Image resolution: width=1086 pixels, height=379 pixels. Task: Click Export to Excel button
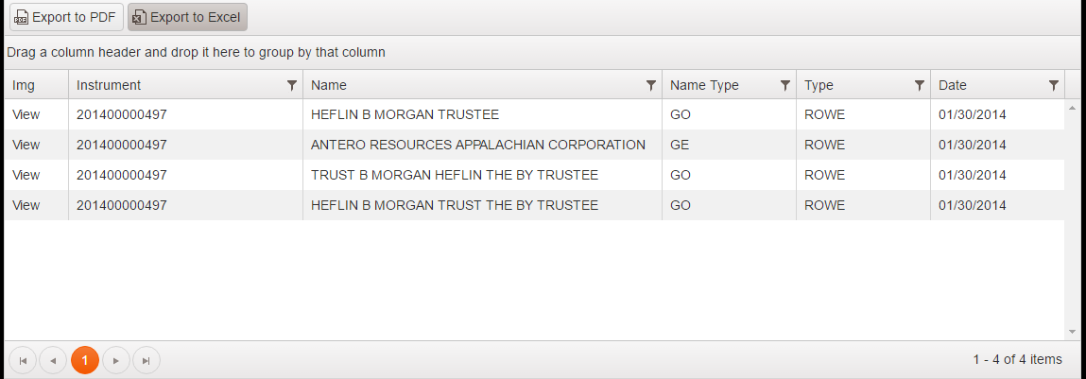187,17
